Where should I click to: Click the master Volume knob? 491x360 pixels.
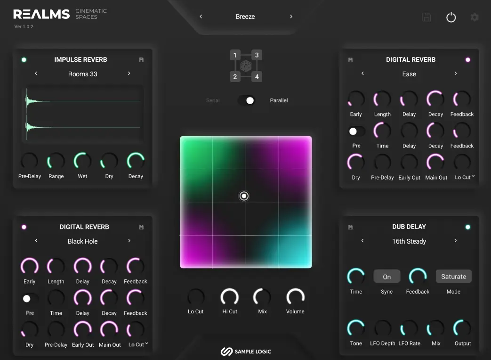295,297
